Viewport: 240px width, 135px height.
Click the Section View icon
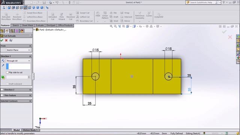[123, 26]
